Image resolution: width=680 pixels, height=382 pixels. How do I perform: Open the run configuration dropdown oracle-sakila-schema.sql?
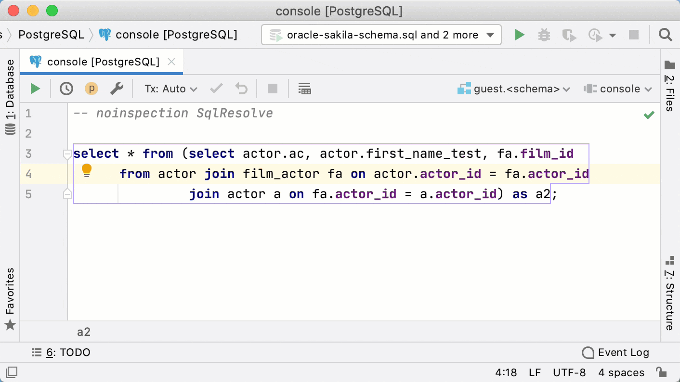[x=381, y=35]
